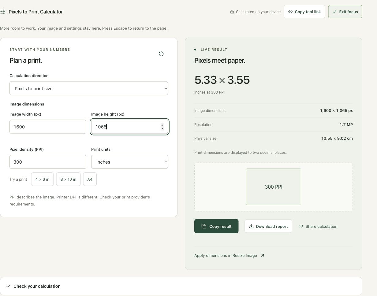Click the 13.55 × 9.02 cm value

tap(337, 138)
